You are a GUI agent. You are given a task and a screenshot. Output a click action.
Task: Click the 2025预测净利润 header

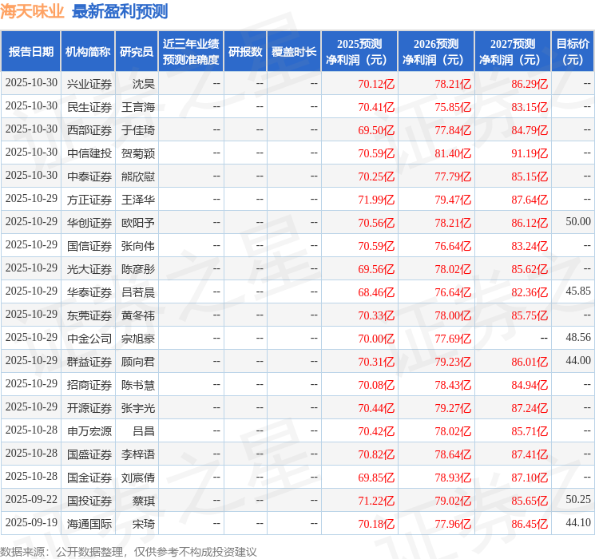pos(359,51)
